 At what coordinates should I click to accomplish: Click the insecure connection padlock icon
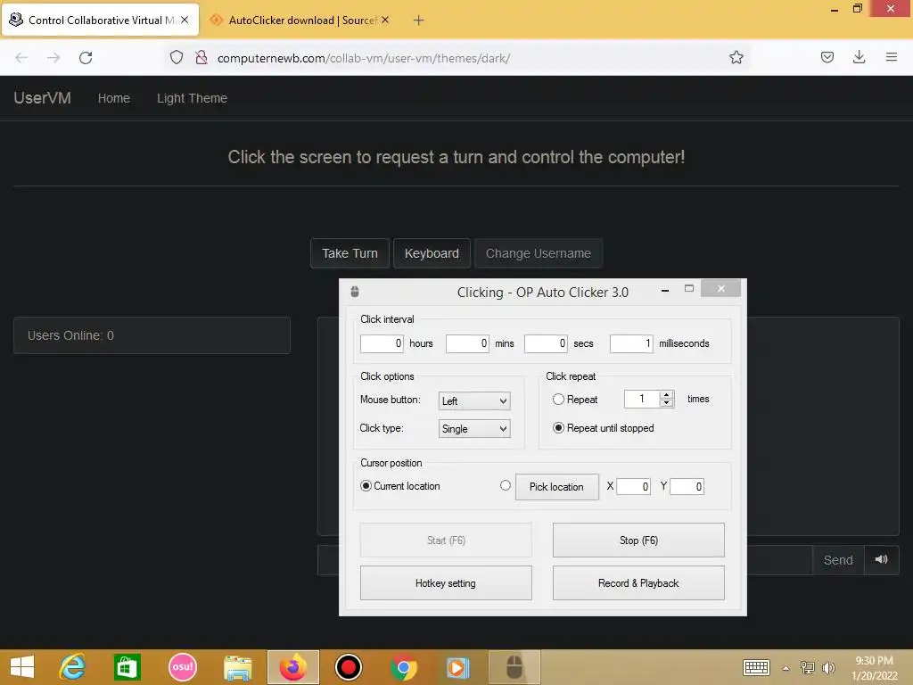(x=202, y=58)
